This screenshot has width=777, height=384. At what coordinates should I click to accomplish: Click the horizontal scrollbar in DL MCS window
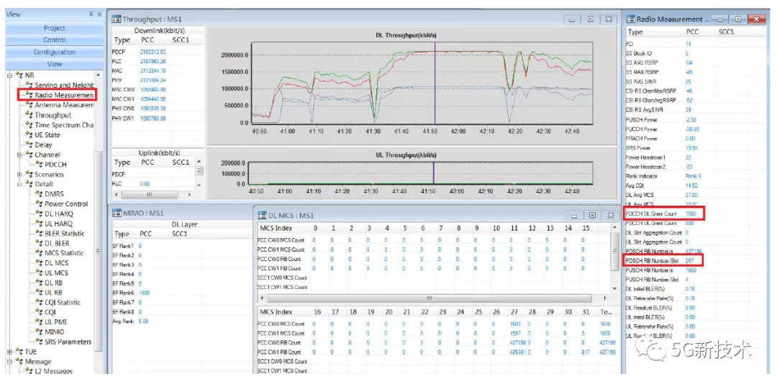tap(430, 298)
